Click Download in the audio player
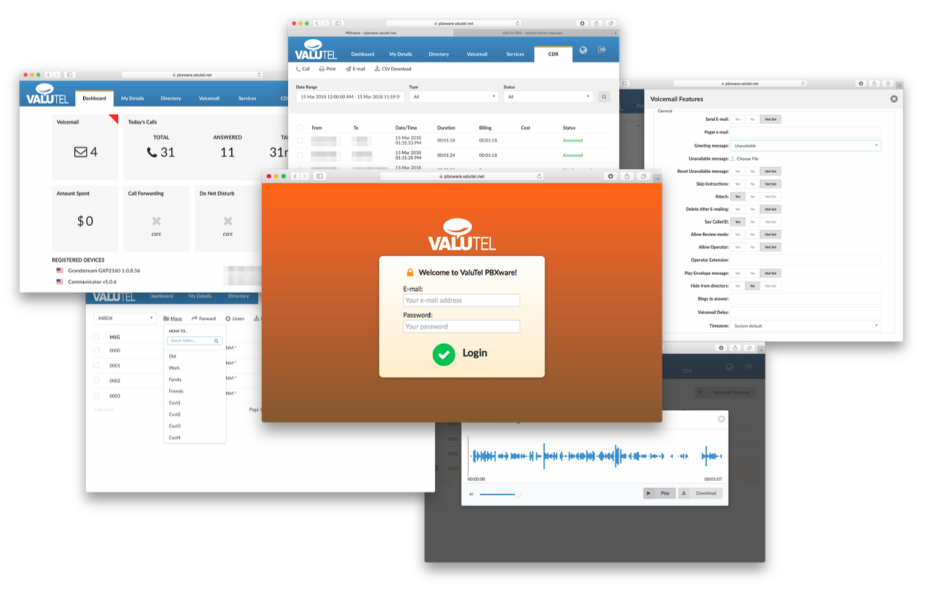 [x=700, y=493]
